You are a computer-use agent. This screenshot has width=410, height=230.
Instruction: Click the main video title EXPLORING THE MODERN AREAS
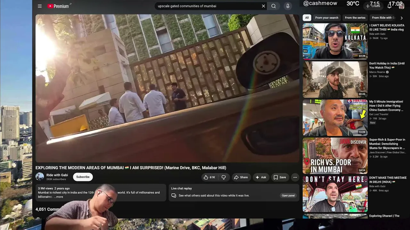pyautogui.click(x=131, y=168)
